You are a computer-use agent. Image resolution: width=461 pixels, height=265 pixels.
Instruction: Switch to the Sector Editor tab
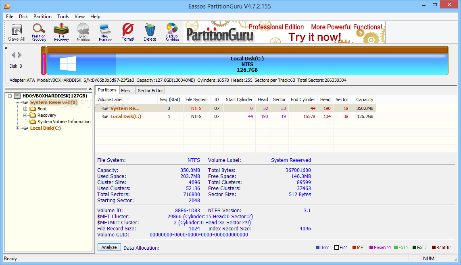tap(150, 91)
